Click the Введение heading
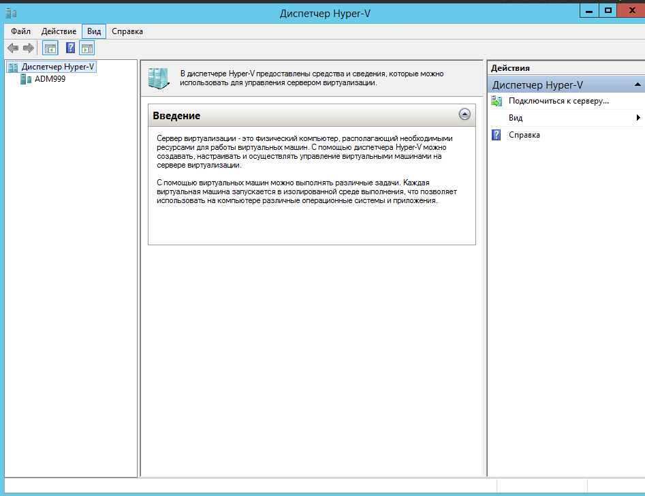Image resolution: width=645 pixels, height=496 pixels. tap(176, 116)
